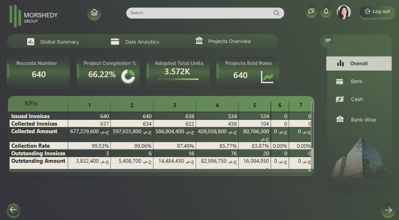Click the search magnifier icon
399x220 pixels.
pyautogui.click(x=276, y=13)
